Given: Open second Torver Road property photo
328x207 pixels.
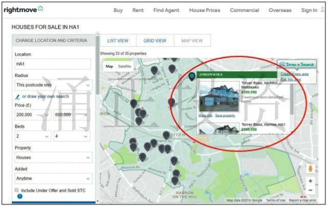Looking at the screenshot, I should coord(219,129).
